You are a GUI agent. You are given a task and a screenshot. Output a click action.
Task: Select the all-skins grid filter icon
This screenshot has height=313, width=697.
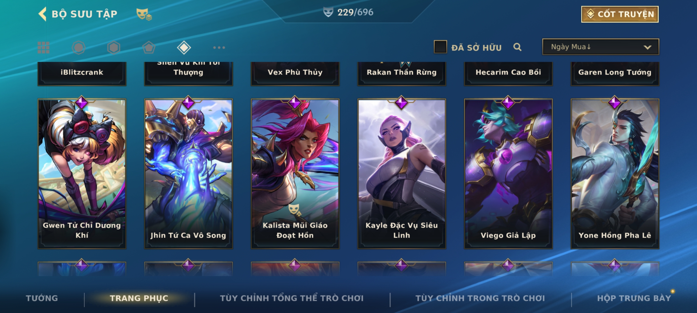44,48
